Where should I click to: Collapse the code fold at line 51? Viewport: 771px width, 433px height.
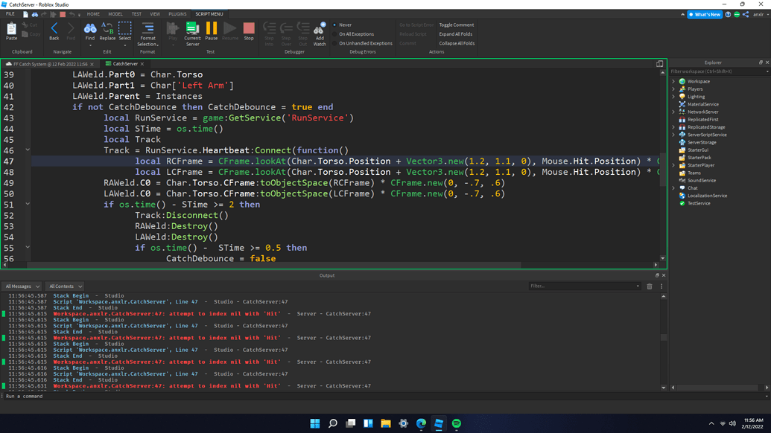[x=28, y=204]
